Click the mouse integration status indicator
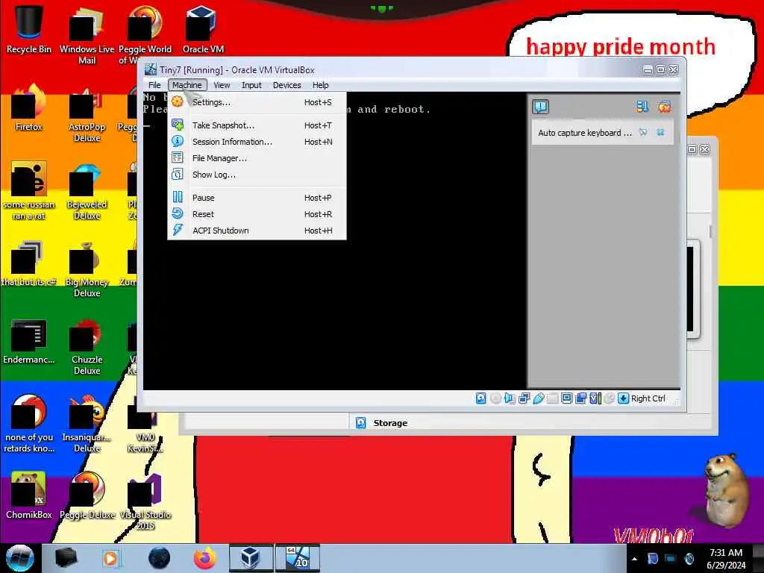This screenshot has height=573, width=764. 609,398
